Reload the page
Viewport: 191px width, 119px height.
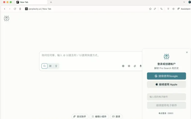point(15,9)
